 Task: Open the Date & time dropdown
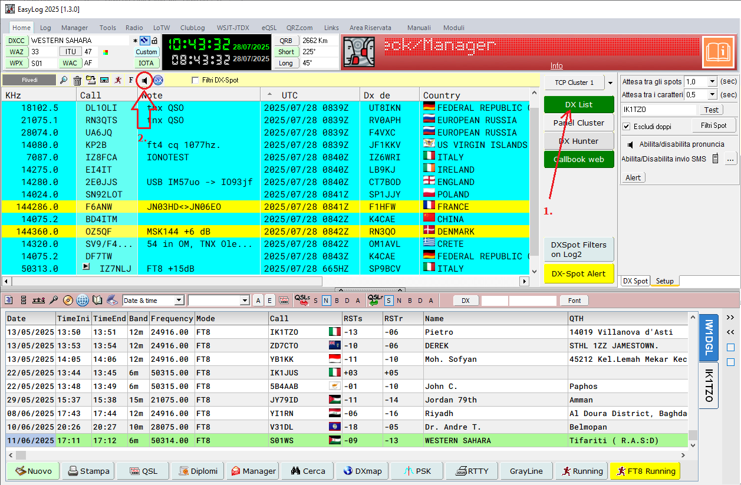(179, 301)
